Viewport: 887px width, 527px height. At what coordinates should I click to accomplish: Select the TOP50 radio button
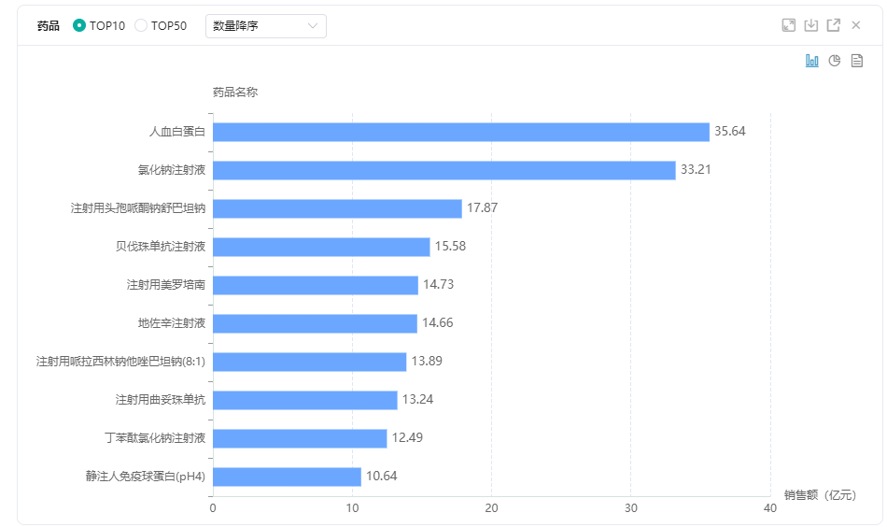point(141,25)
